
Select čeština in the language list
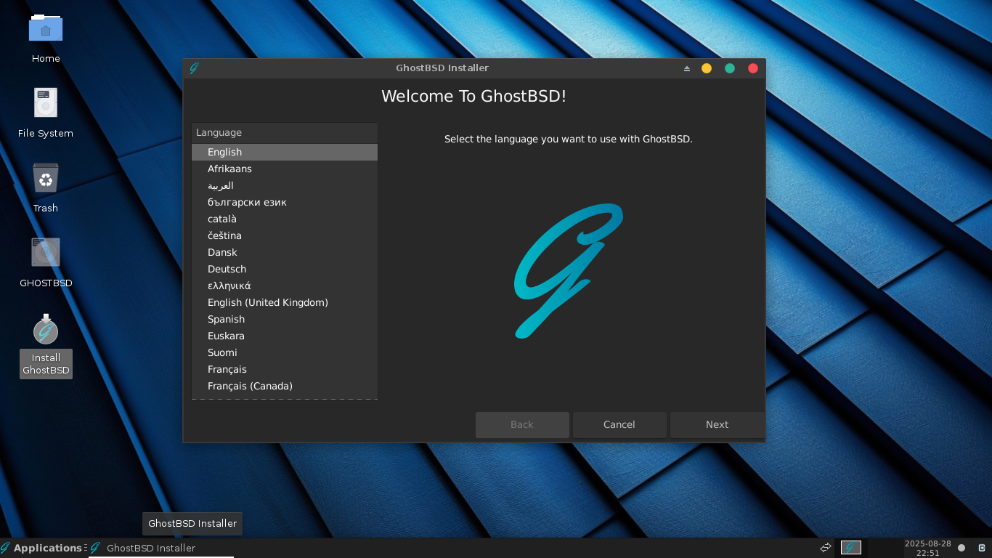285,235
